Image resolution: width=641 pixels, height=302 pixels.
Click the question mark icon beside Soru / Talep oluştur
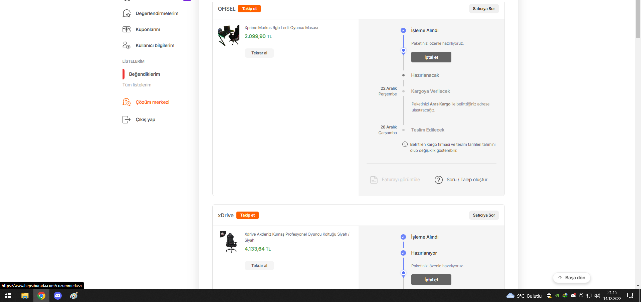(x=439, y=180)
